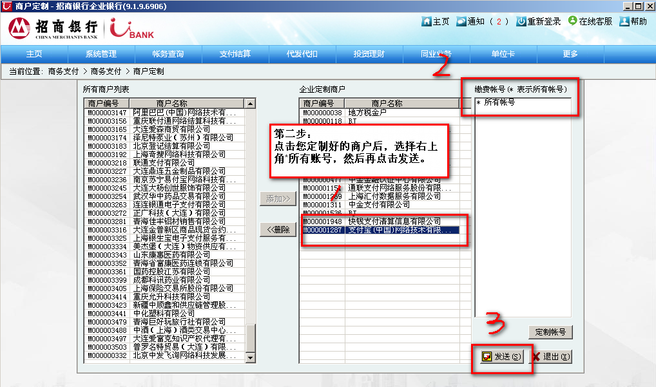
Task: Select 支付宝(中国)网络技术 merchant row
Action: point(380,230)
